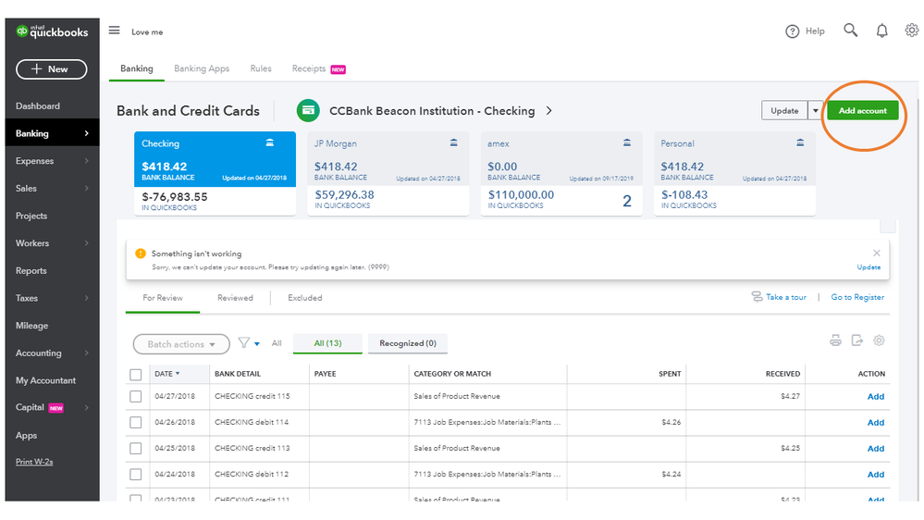Click the green Add account button
The height and width of the screenshot is (520, 924).
tap(862, 111)
